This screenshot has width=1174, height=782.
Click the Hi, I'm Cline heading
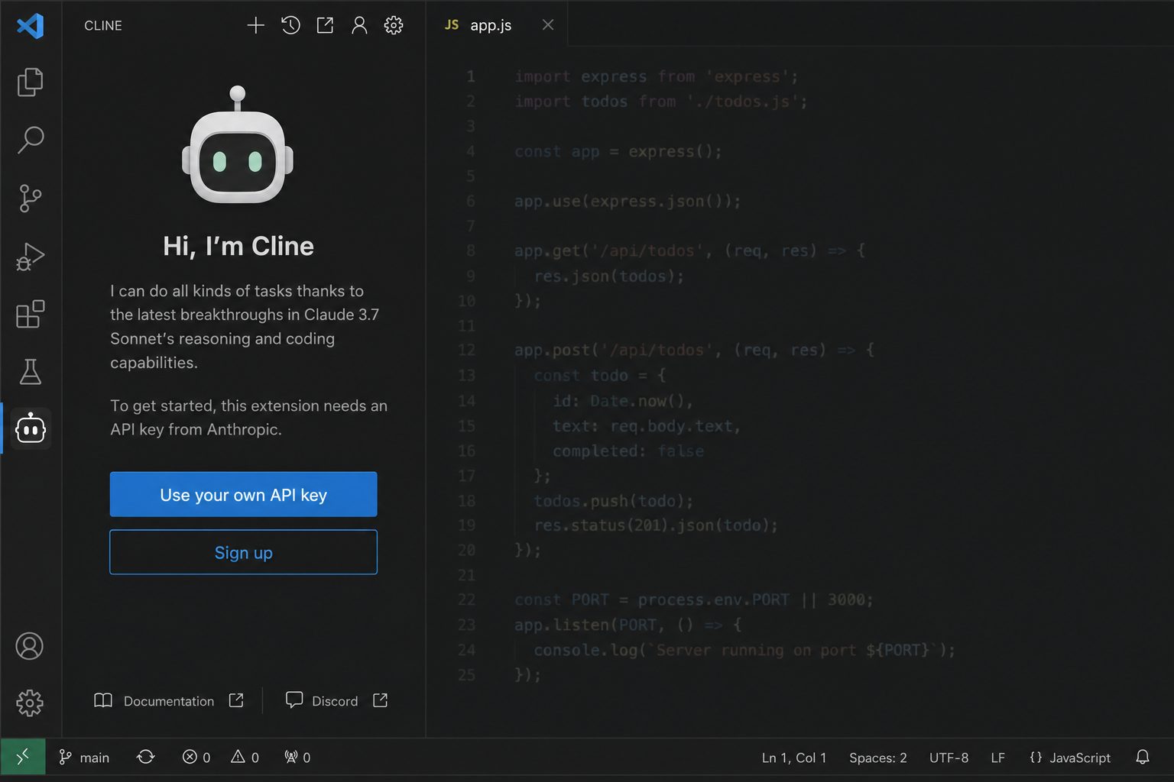pyautogui.click(x=238, y=246)
